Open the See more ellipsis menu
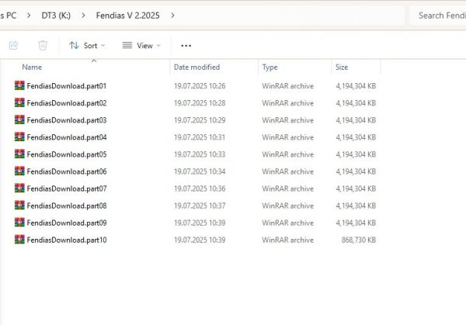Image resolution: width=466 pixels, height=325 pixels. [x=186, y=46]
